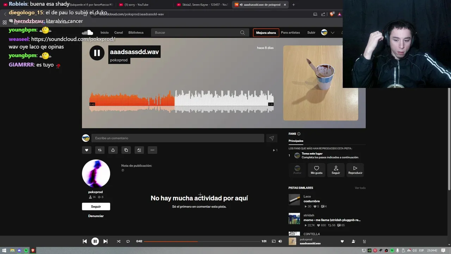Open the more options three-dots button
Screen dimensions: 451x254
152,150
